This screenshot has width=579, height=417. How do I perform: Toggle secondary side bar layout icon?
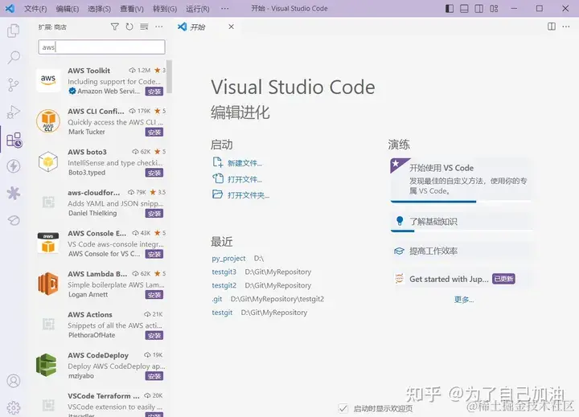[479, 9]
